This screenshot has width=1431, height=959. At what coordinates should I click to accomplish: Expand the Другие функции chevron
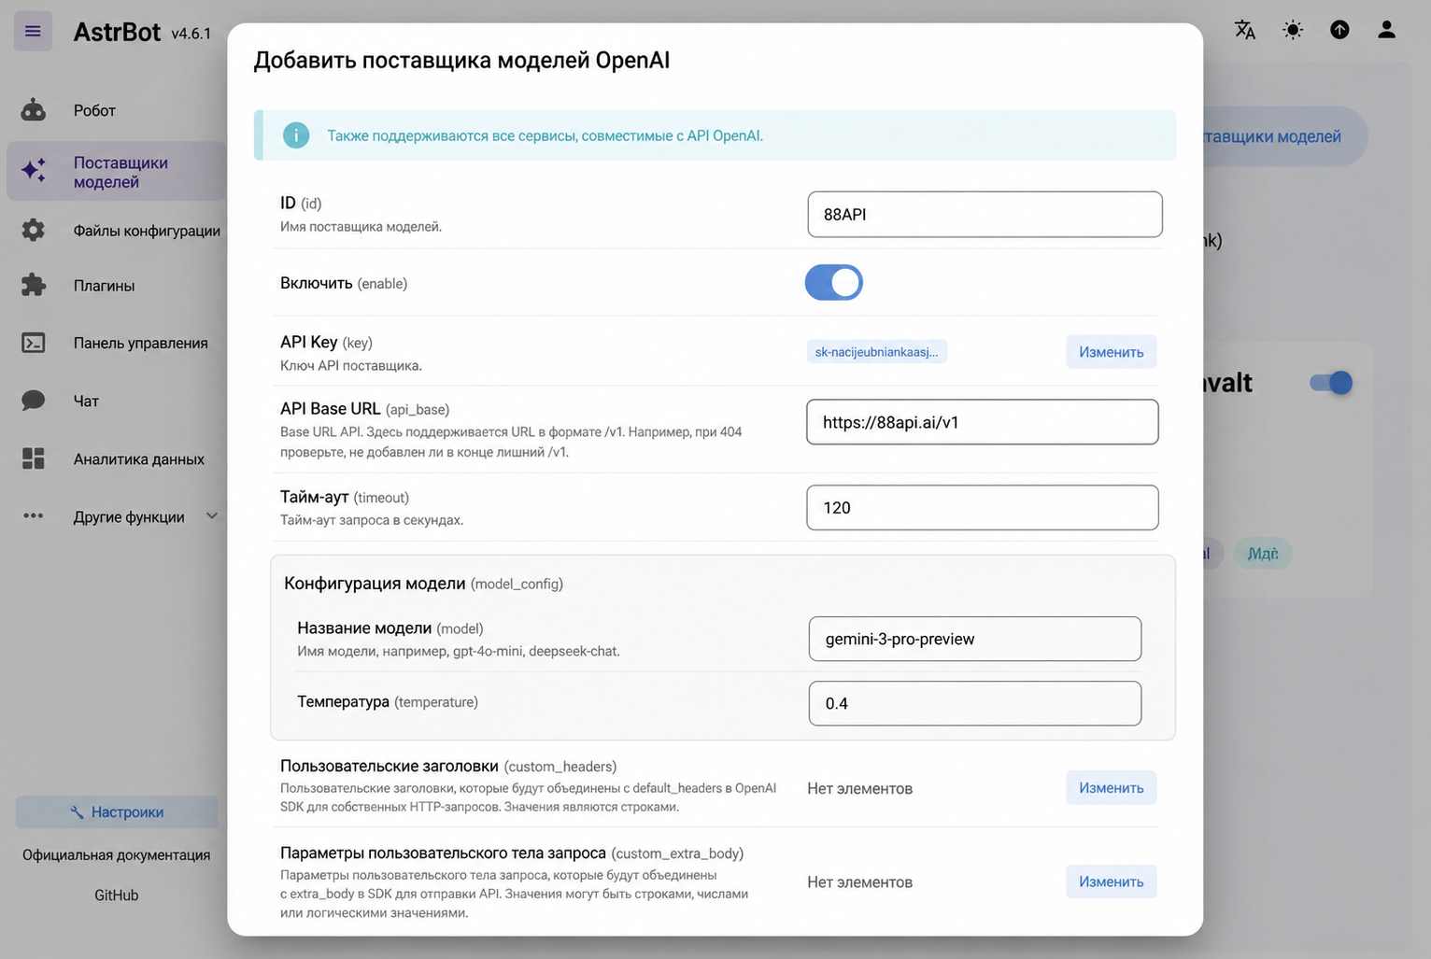tap(212, 516)
